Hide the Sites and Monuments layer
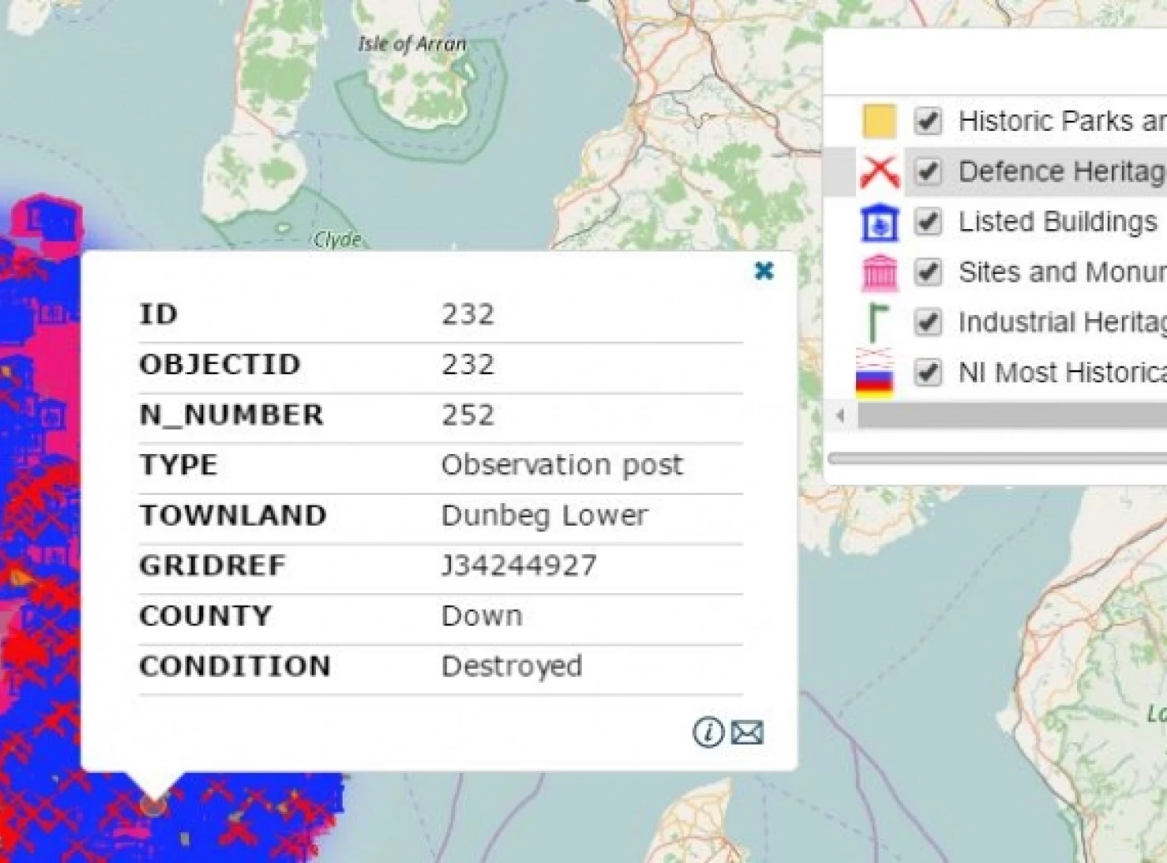The image size is (1167, 863). tap(928, 272)
